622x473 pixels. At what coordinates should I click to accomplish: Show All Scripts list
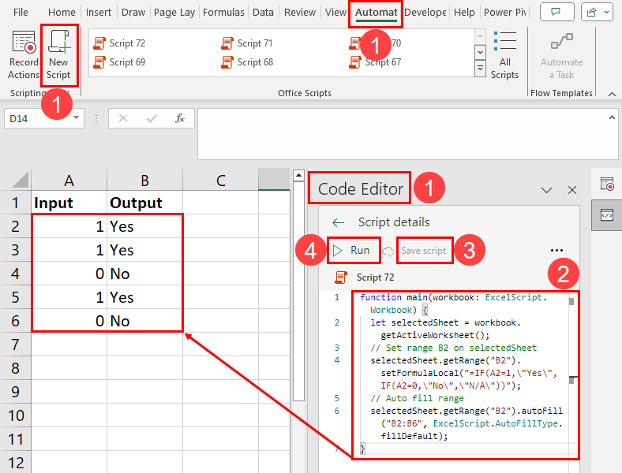click(x=504, y=55)
